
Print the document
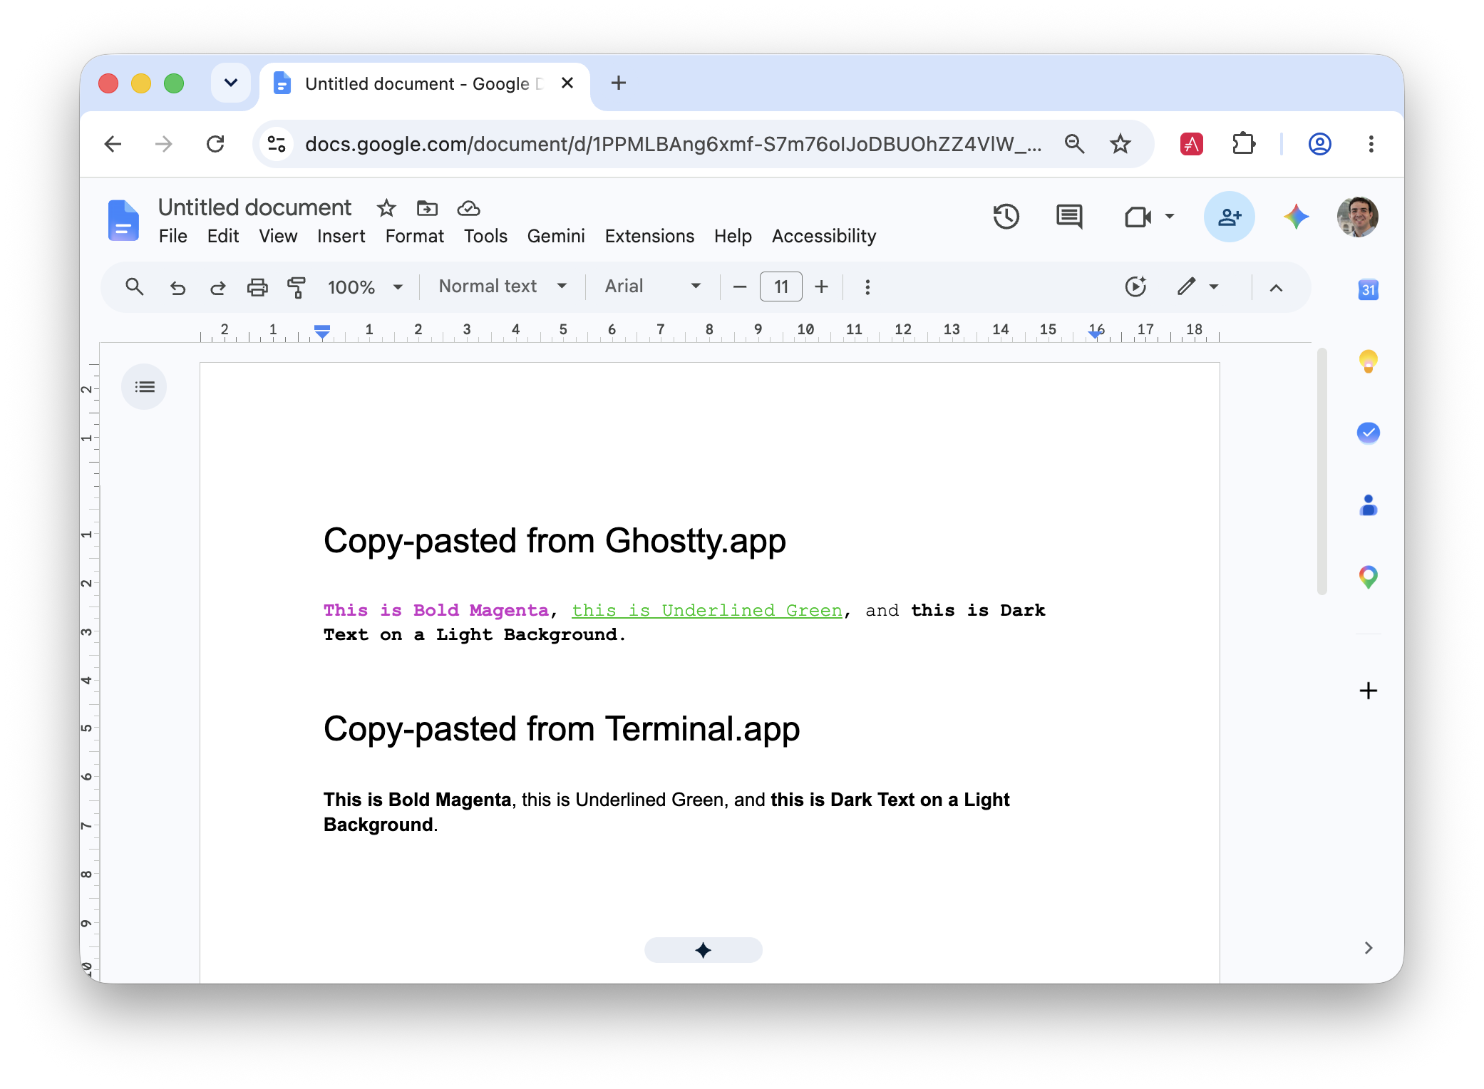click(257, 287)
